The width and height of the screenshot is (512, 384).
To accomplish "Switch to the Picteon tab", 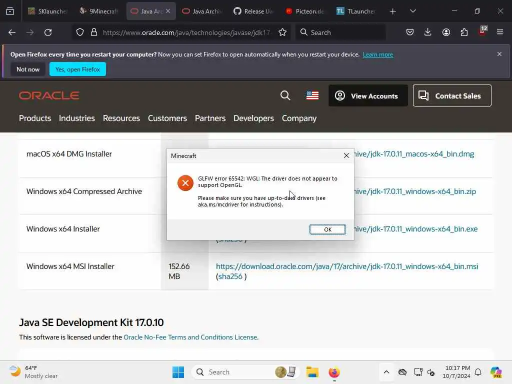I will pyautogui.click(x=305, y=11).
